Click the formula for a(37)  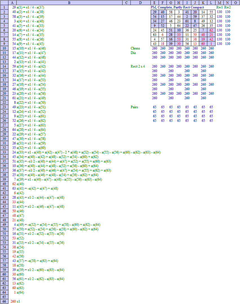coord(64,170)
